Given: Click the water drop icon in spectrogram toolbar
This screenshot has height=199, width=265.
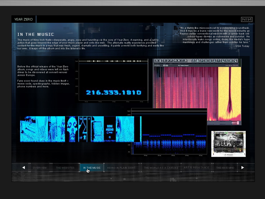Looking at the screenshot, I should click(210, 61).
